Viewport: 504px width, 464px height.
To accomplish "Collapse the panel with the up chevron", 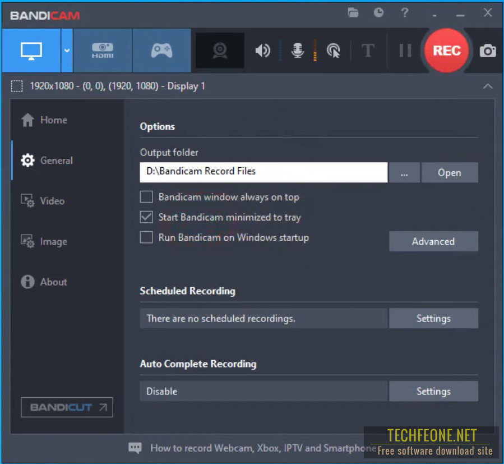I will (x=488, y=86).
